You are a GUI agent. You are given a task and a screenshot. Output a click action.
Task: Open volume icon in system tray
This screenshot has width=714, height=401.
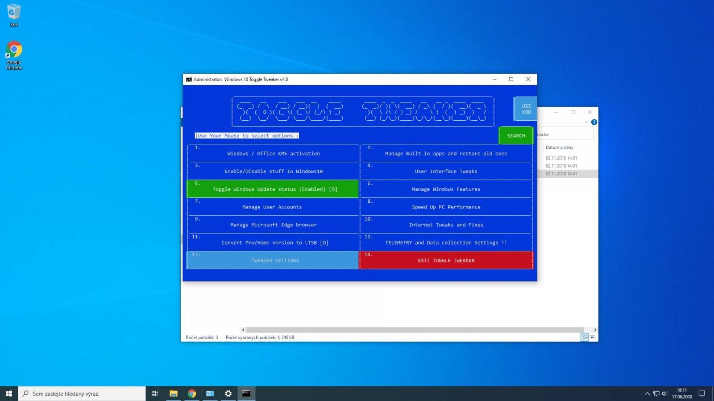(x=665, y=393)
